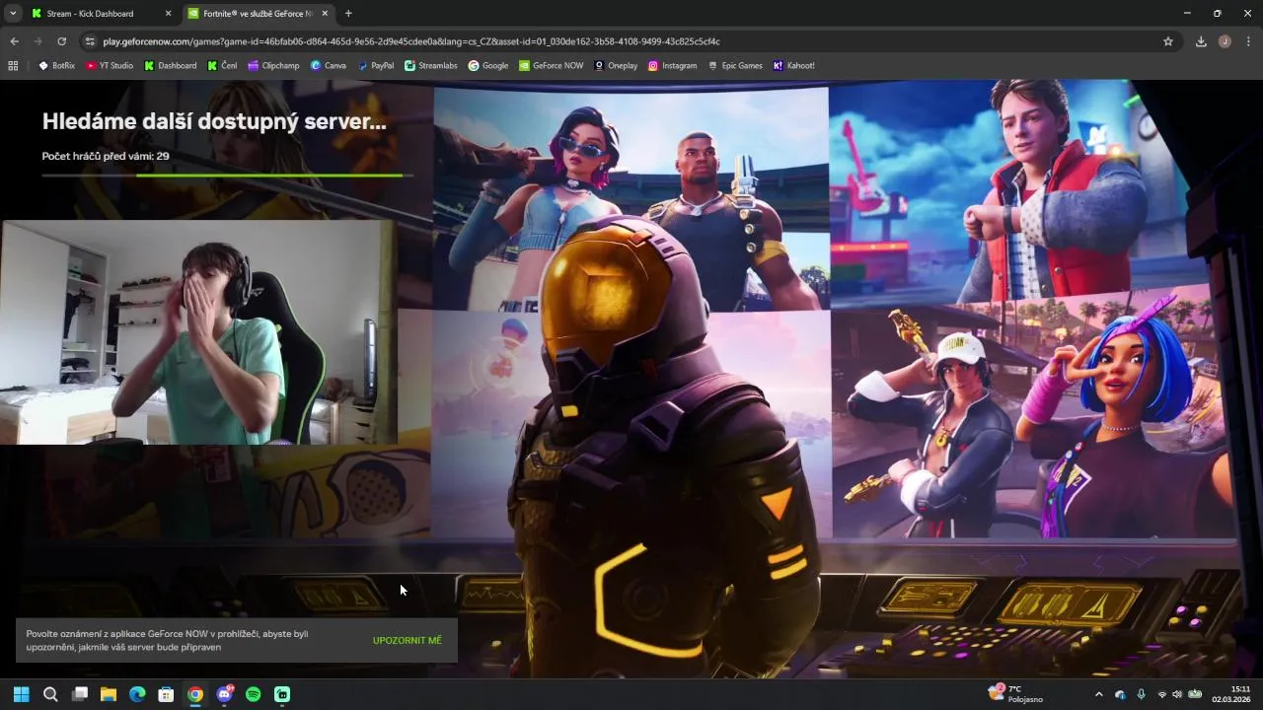Click 'Počet hráčů před vámi: 29' text
This screenshot has height=710, width=1263.
pos(106,156)
